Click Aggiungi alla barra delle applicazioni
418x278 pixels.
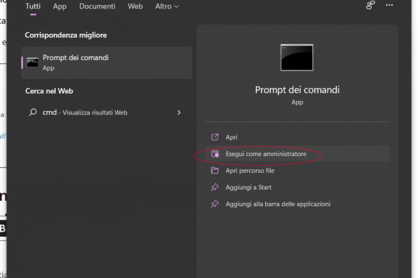[278, 204]
